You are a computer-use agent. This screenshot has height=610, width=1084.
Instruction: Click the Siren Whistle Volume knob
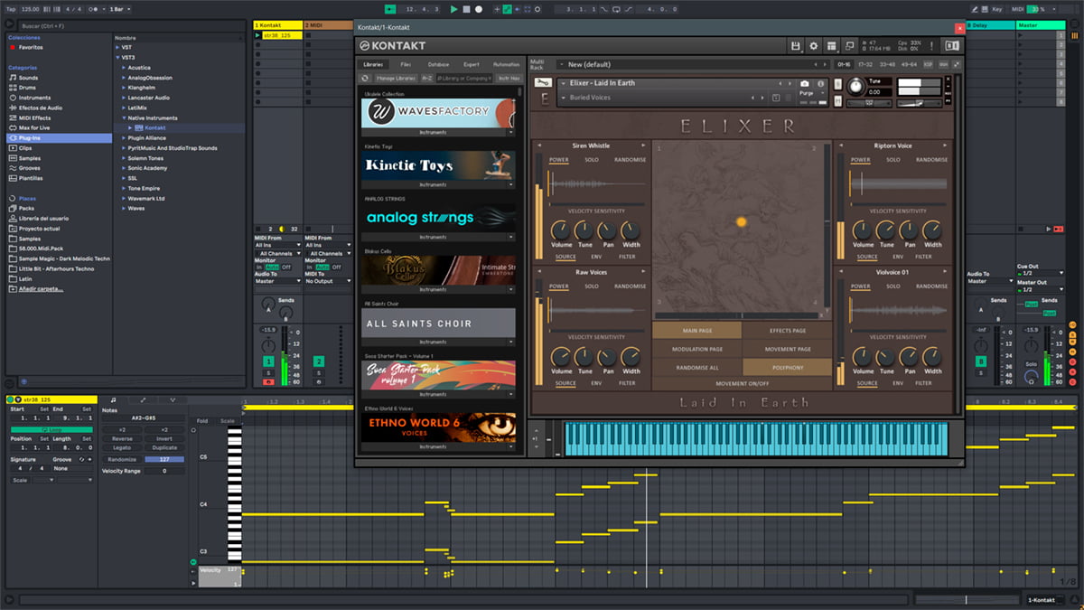[562, 231]
